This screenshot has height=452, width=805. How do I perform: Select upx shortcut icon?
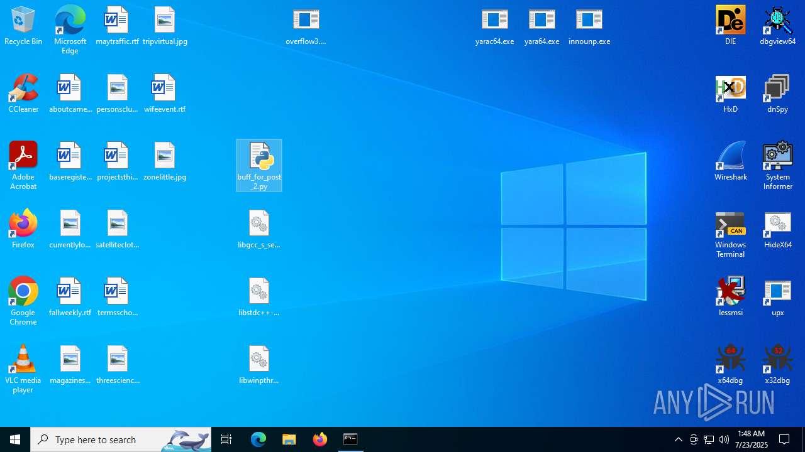[778, 298]
